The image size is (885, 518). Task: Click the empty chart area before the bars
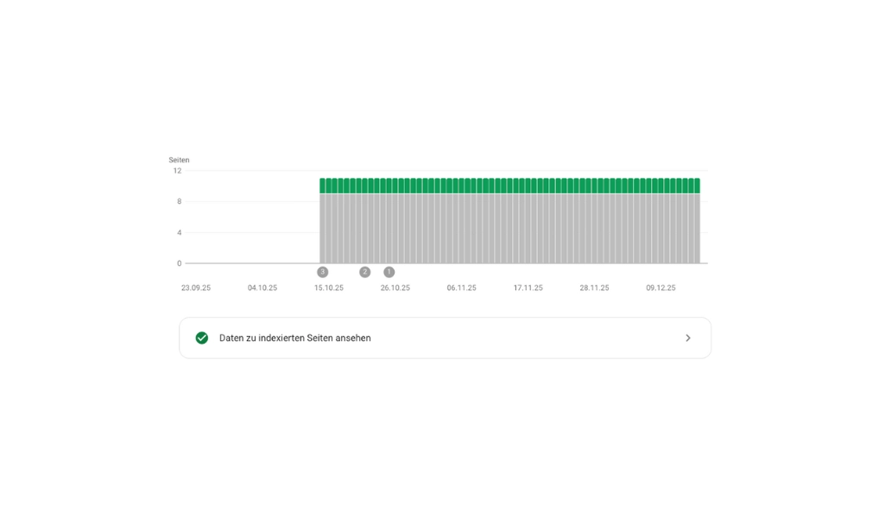[x=252, y=224]
